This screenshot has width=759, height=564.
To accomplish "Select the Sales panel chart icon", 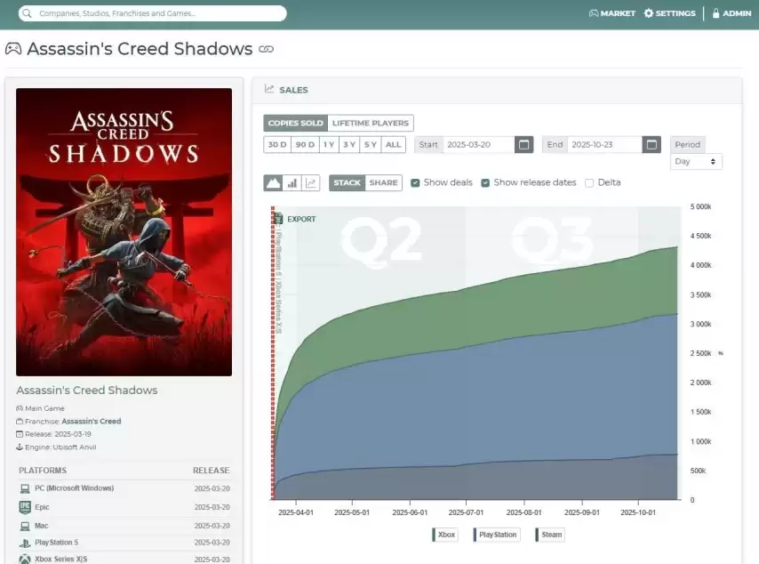I will (269, 89).
